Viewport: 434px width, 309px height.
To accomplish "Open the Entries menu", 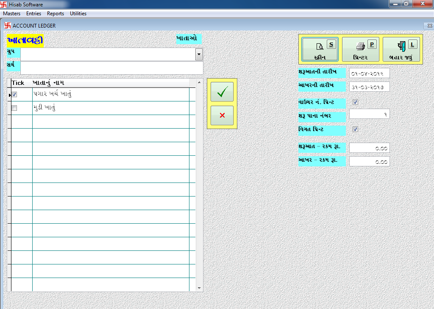I will pyautogui.click(x=33, y=13).
